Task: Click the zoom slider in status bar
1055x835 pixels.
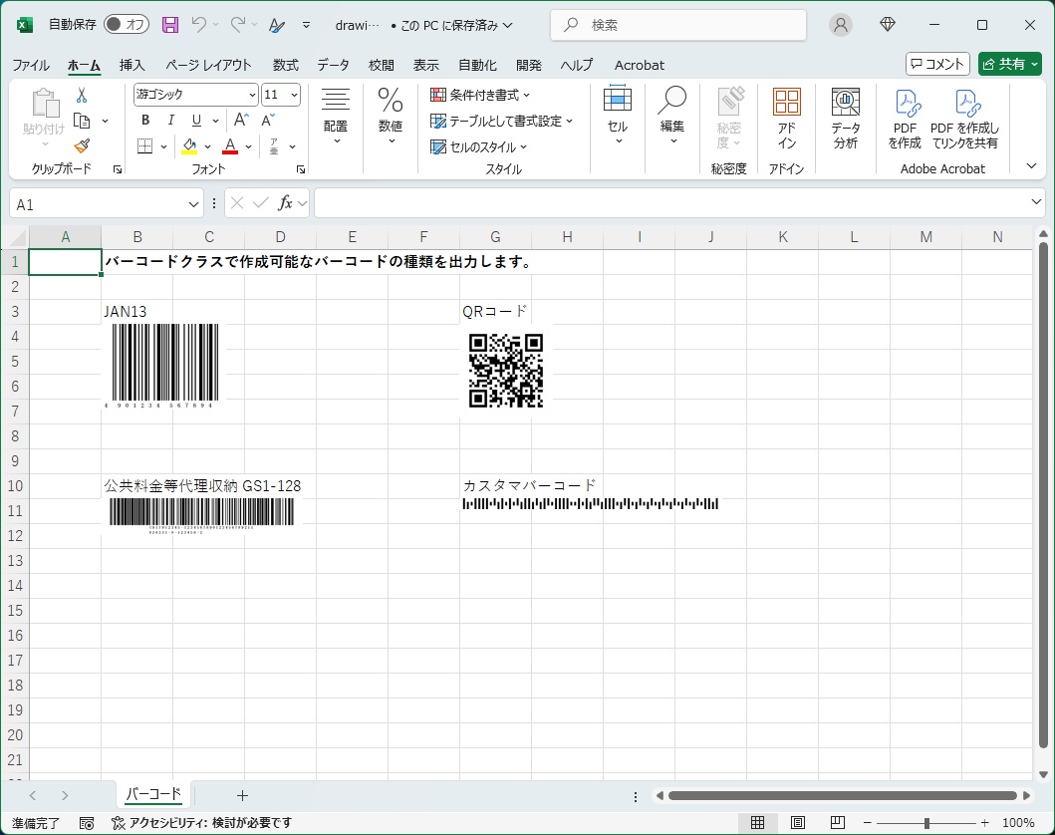Action: (x=925, y=823)
